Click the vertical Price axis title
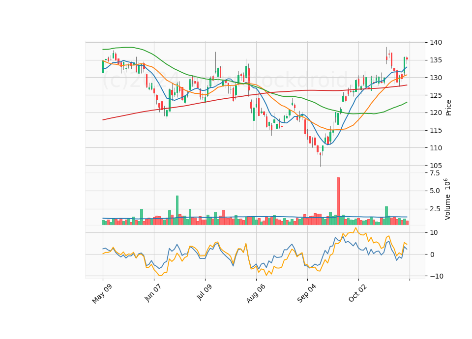The image size is (472, 339). click(448, 108)
